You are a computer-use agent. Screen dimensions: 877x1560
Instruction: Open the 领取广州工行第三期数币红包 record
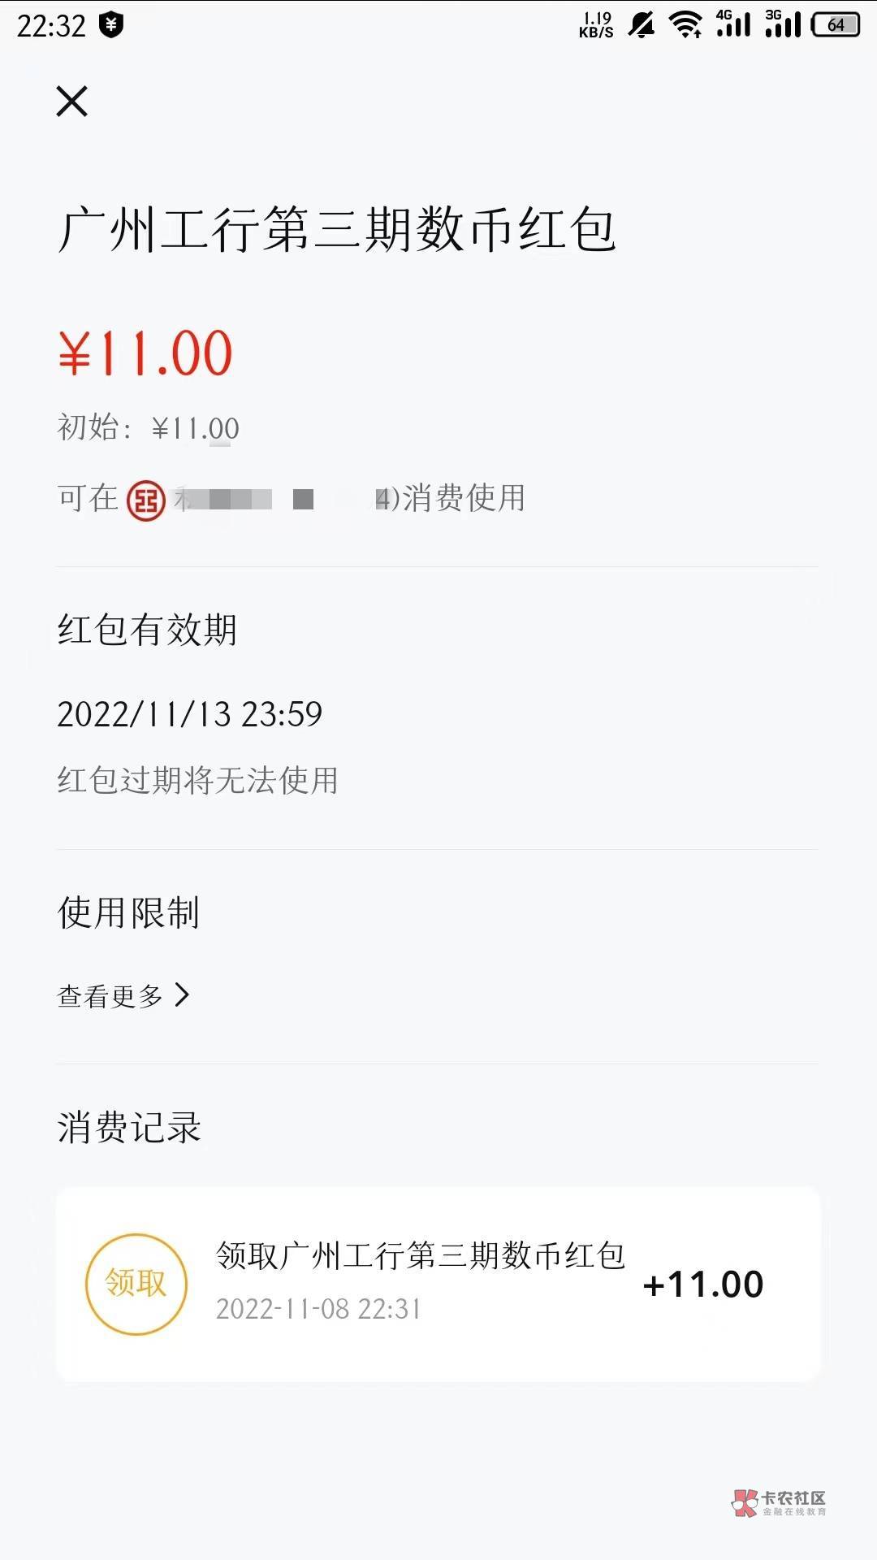coord(421,1256)
